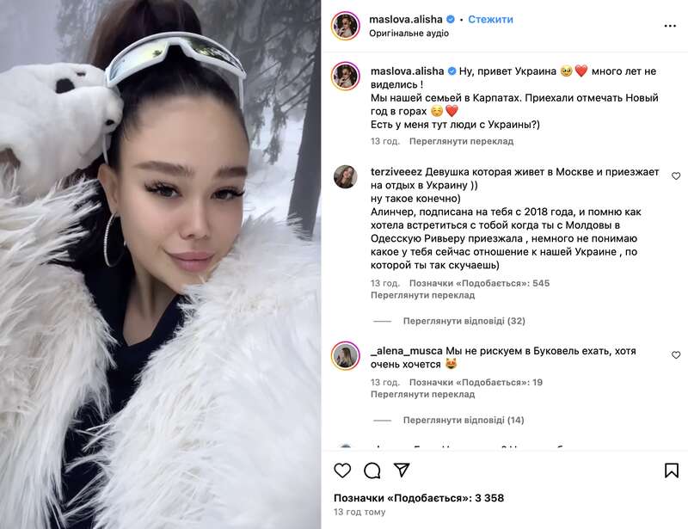Share the post via paper plane icon
The height and width of the screenshot is (529, 688).
[x=402, y=470]
